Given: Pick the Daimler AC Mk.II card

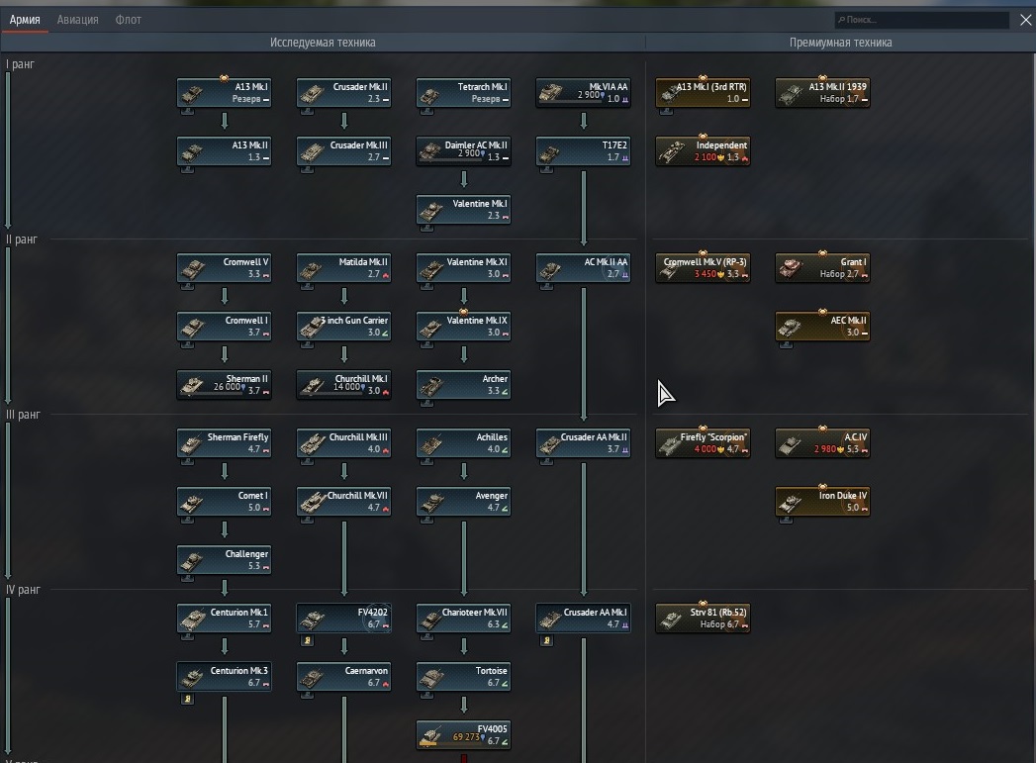Looking at the screenshot, I should [x=463, y=151].
